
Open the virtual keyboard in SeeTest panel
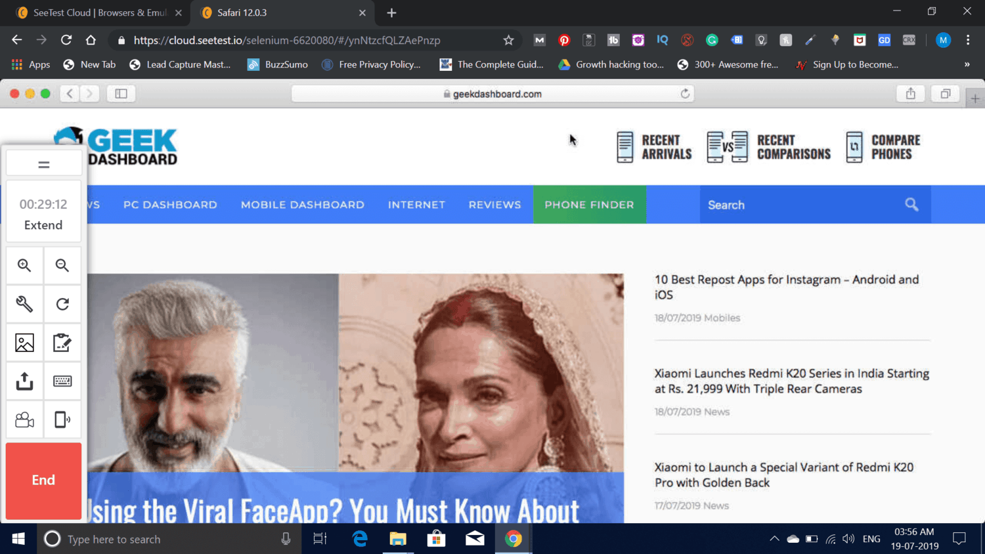pos(62,381)
